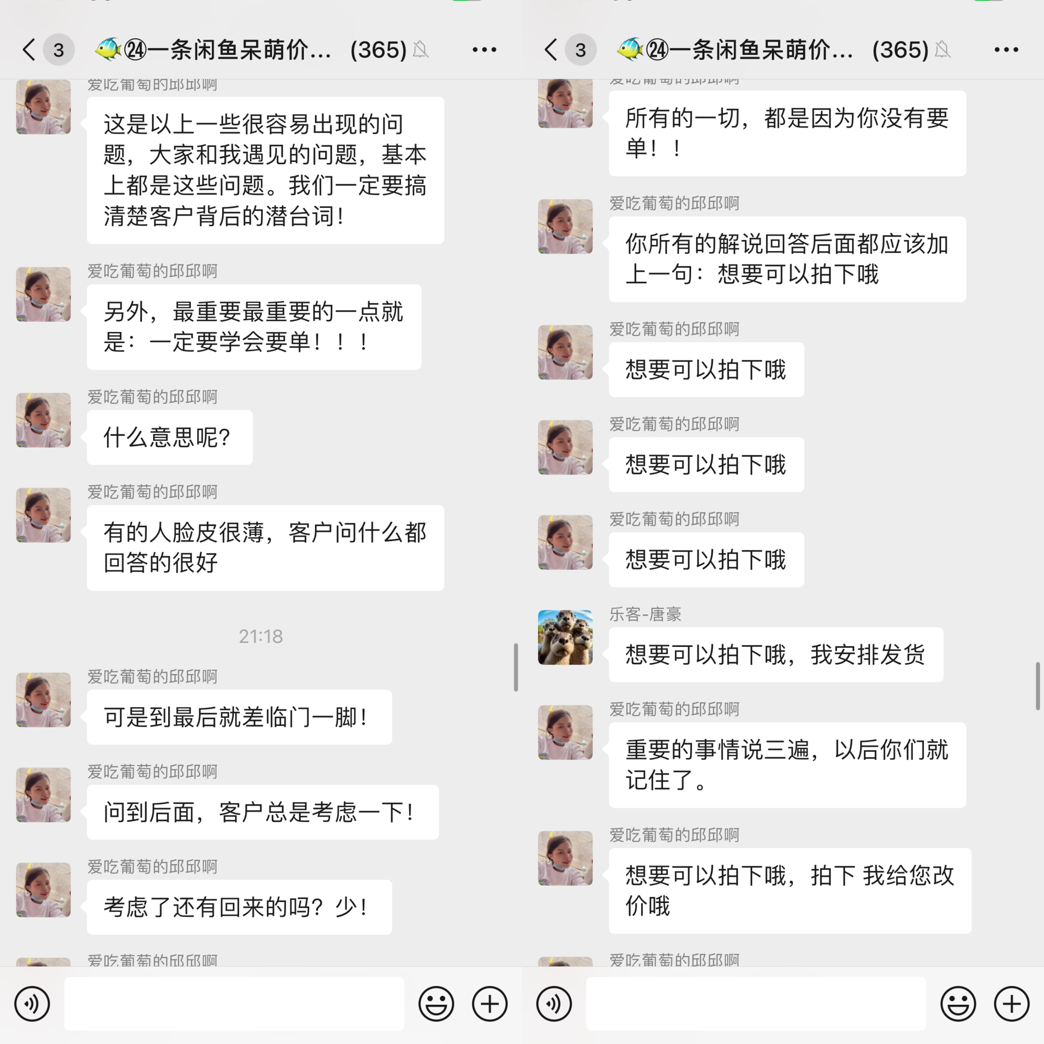Screen dimensions: 1044x1044
Task: Open emoji picker in left chat
Action: click(436, 1004)
